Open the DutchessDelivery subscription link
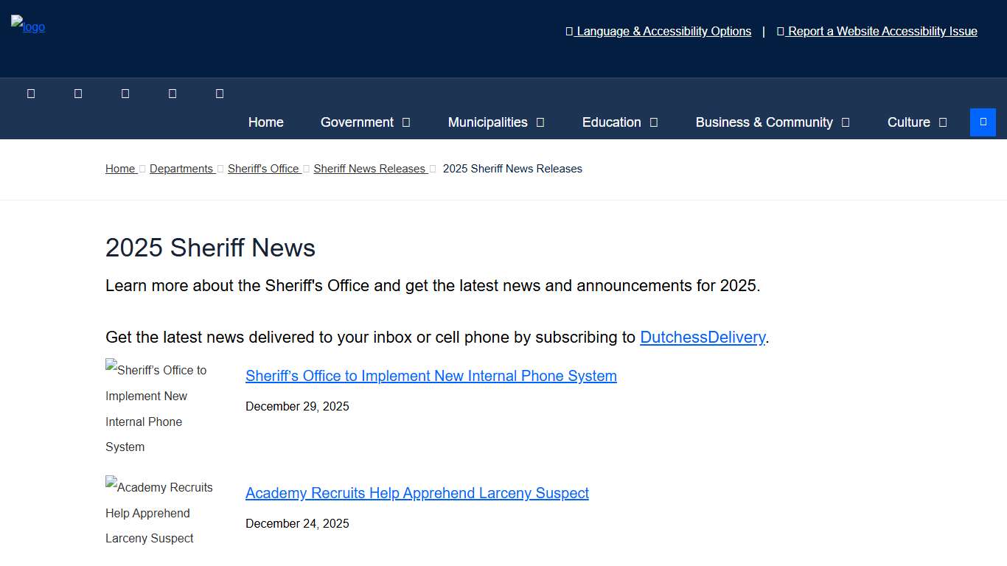Image resolution: width=1007 pixels, height=566 pixels. (x=703, y=337)
